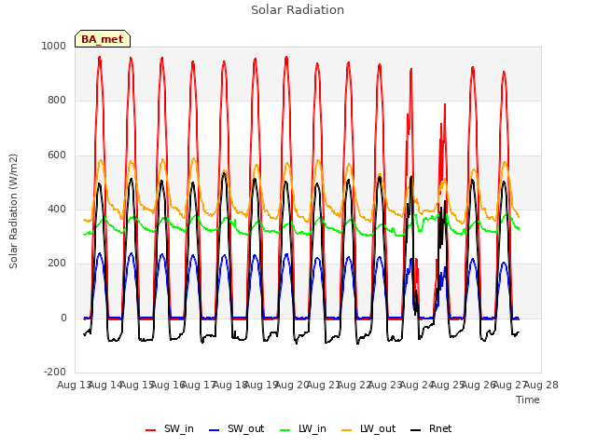Click the black Rnet legend color marker
The height and width of the screenshot is (447, 597).
[x=416, y=430]
